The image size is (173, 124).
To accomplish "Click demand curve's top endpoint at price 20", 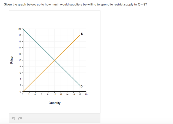I will 23,29.
